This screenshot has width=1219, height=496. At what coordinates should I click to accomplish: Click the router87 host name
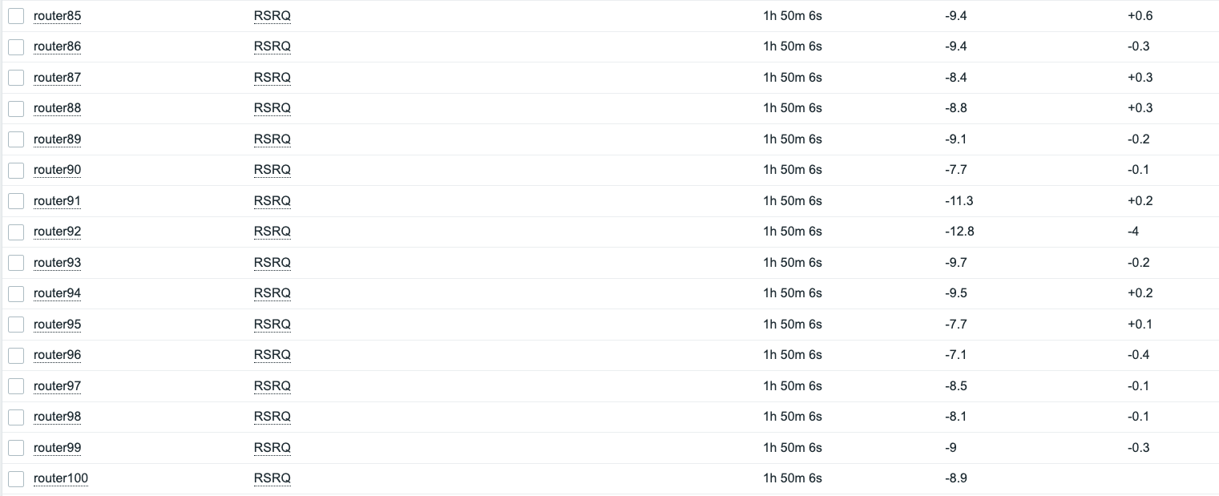click(57, 78)
